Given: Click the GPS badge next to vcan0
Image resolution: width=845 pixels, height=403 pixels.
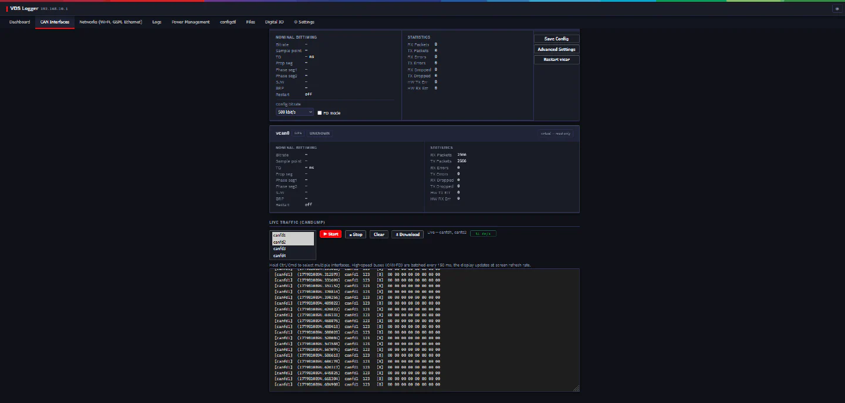Looking at the screenshot, I should tap(298, 134).
